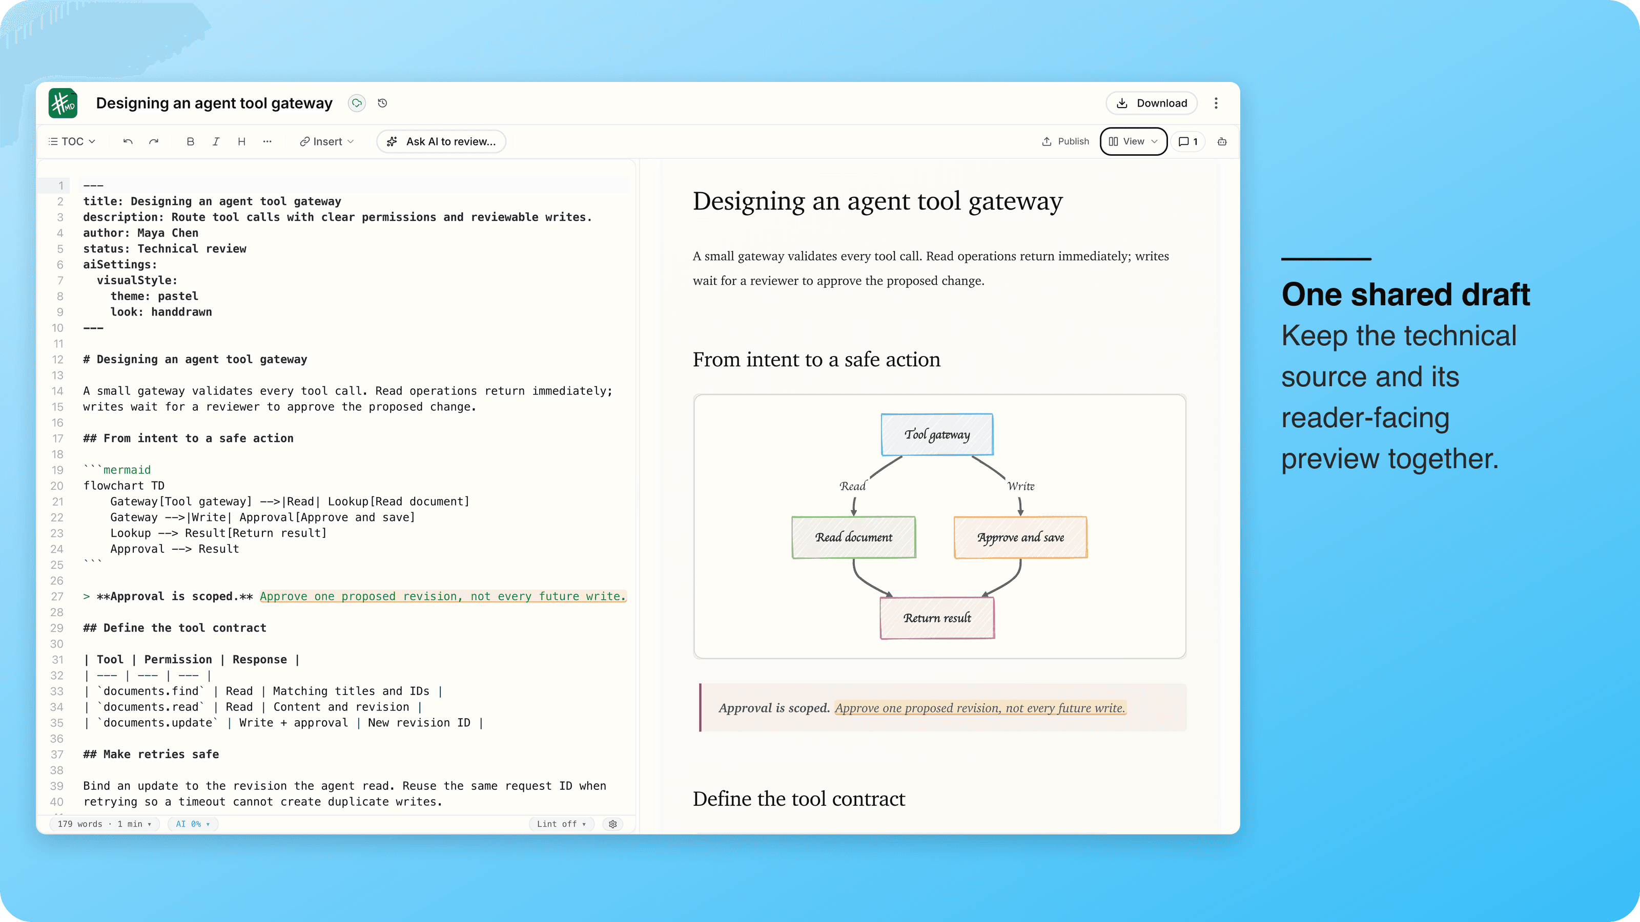Click the '# Designing an agent tool gateway' source heading

coord(195,360)
